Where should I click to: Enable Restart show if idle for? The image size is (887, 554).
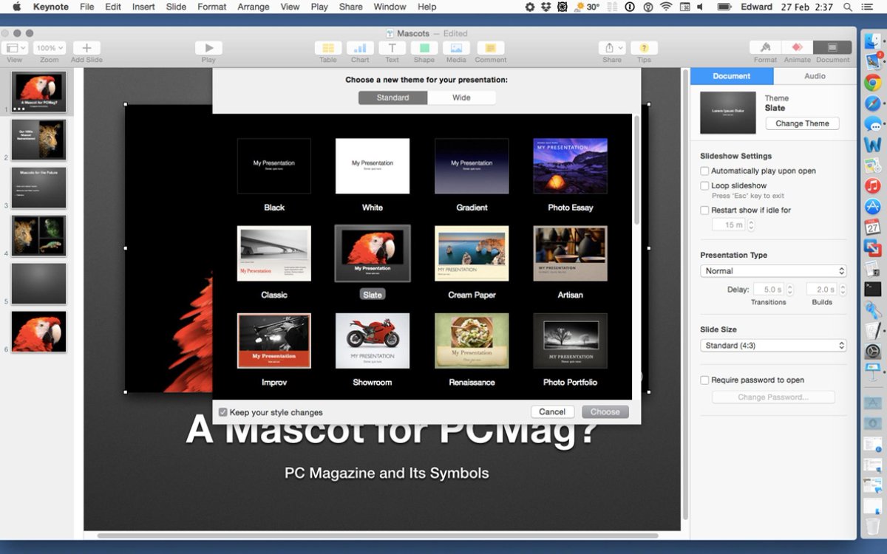pos(704,210)
